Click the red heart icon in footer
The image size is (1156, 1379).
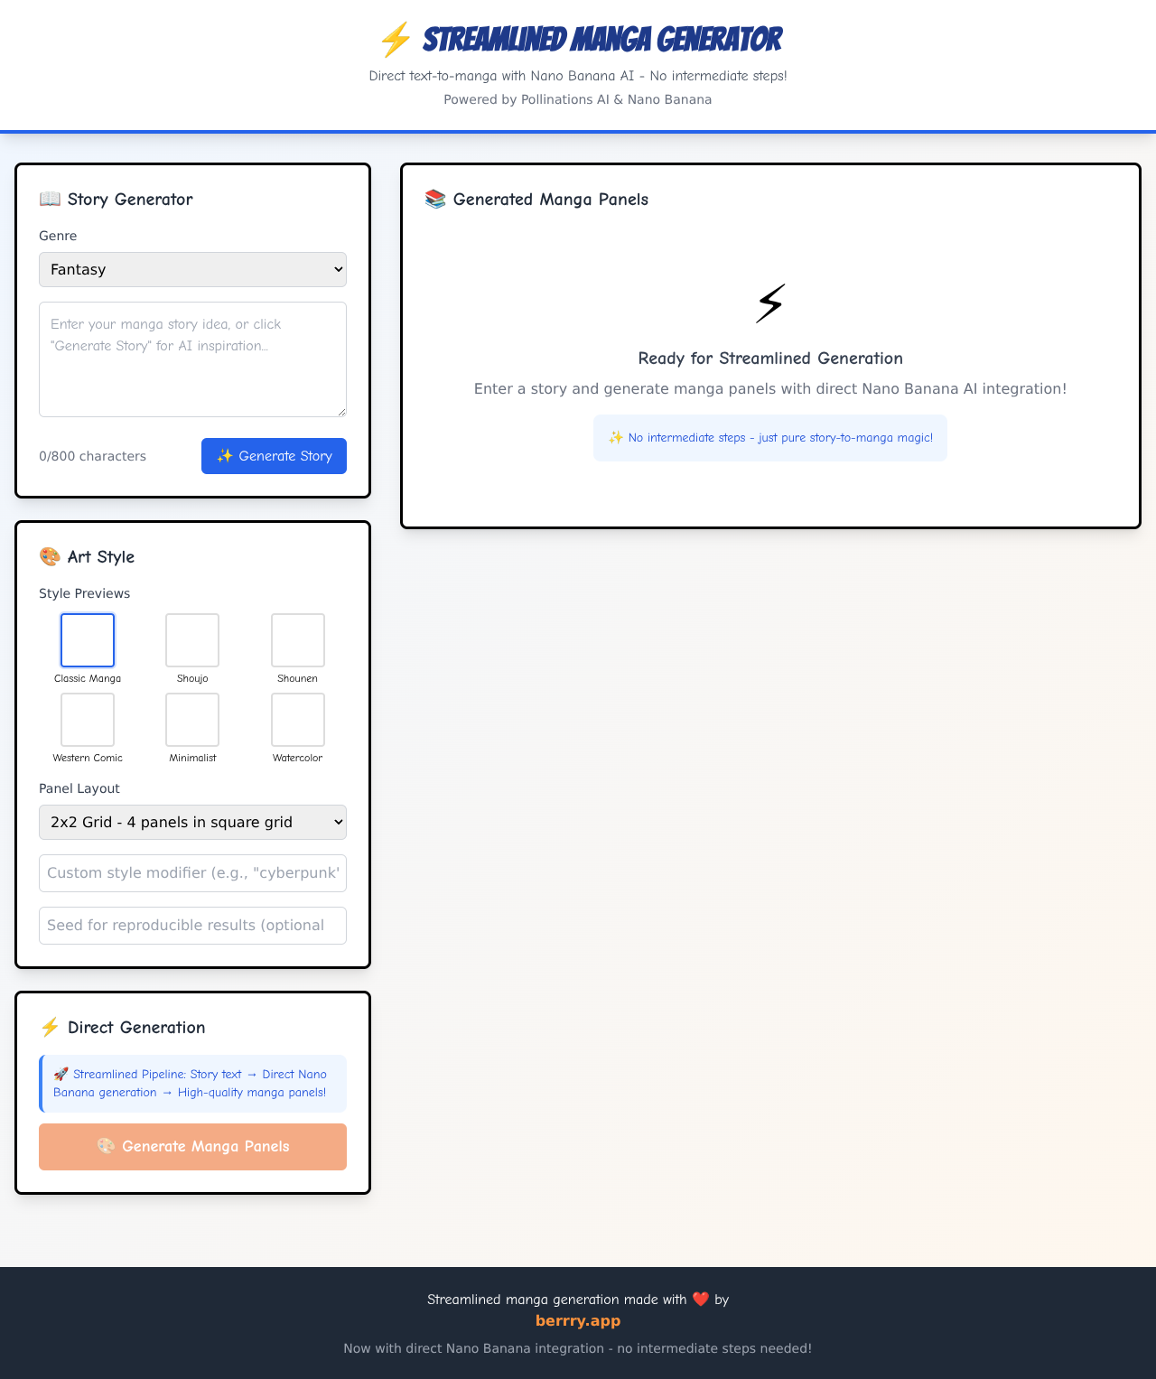click(x=701, y=1300)
